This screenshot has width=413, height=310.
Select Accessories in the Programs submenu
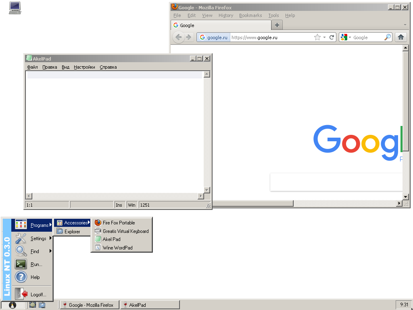point(72,223)
